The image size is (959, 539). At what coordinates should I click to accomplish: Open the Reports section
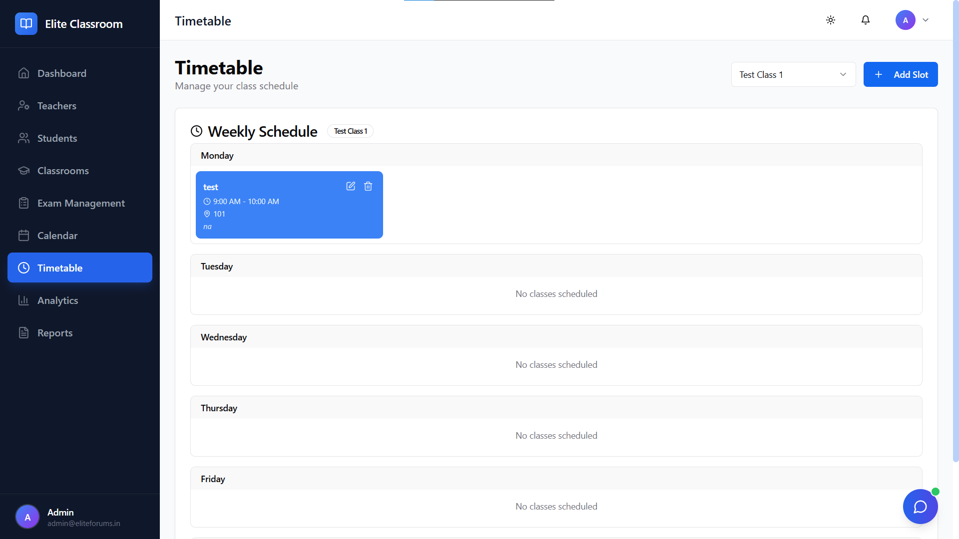pos(55,333)
